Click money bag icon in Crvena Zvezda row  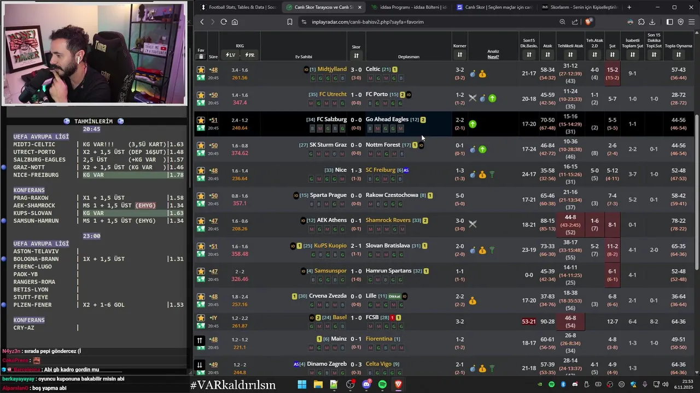coord(472,301)
